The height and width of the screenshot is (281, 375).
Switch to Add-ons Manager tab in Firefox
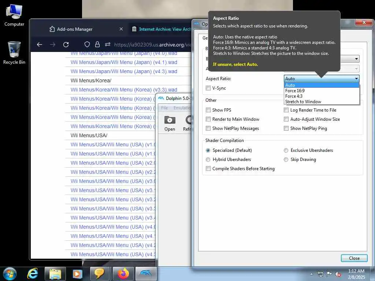tap(75, 29)
